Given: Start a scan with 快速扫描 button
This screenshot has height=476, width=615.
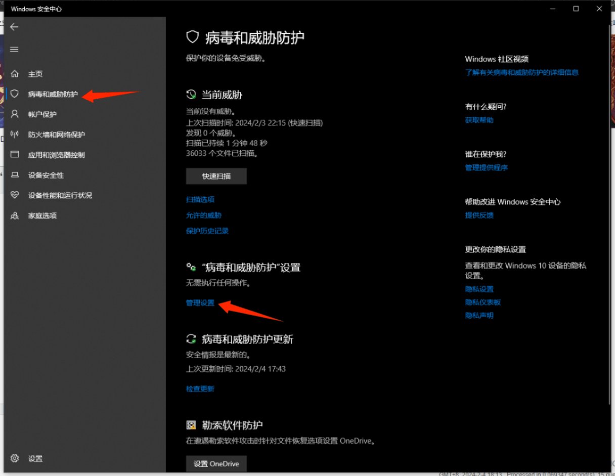Looking at the screenshot, I should tap(216, 176).
